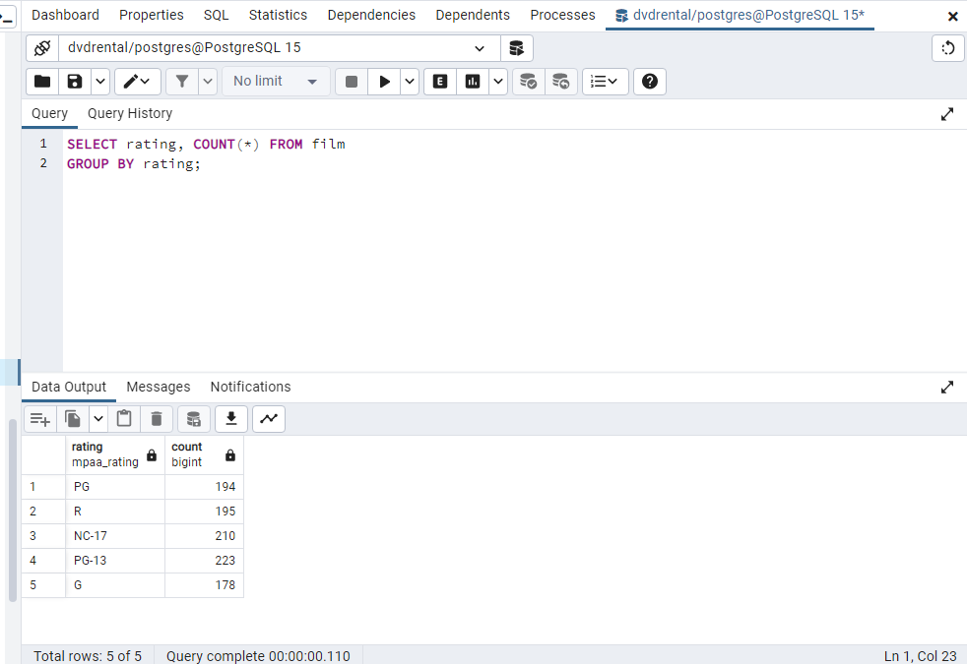967x664 pixels.
Task: Open the graph visualiser for results
Action: tap(268, 418)
